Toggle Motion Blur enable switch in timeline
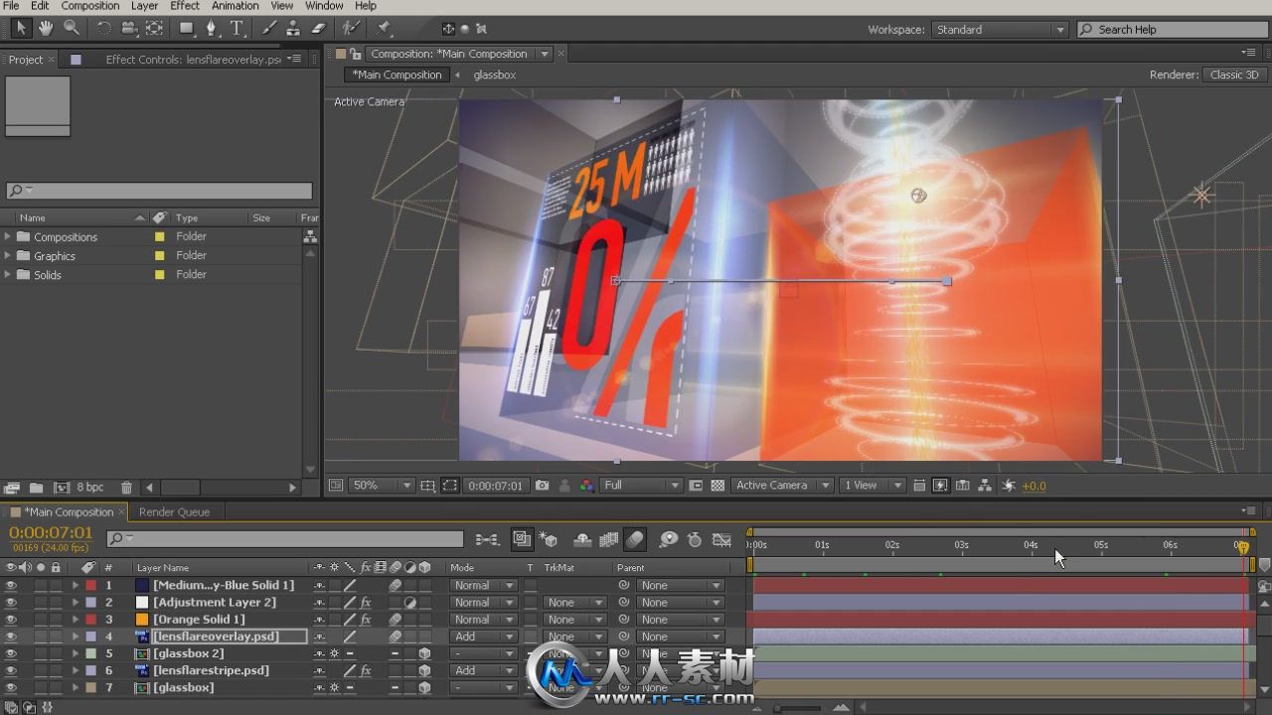 click(x=635, y=539)
